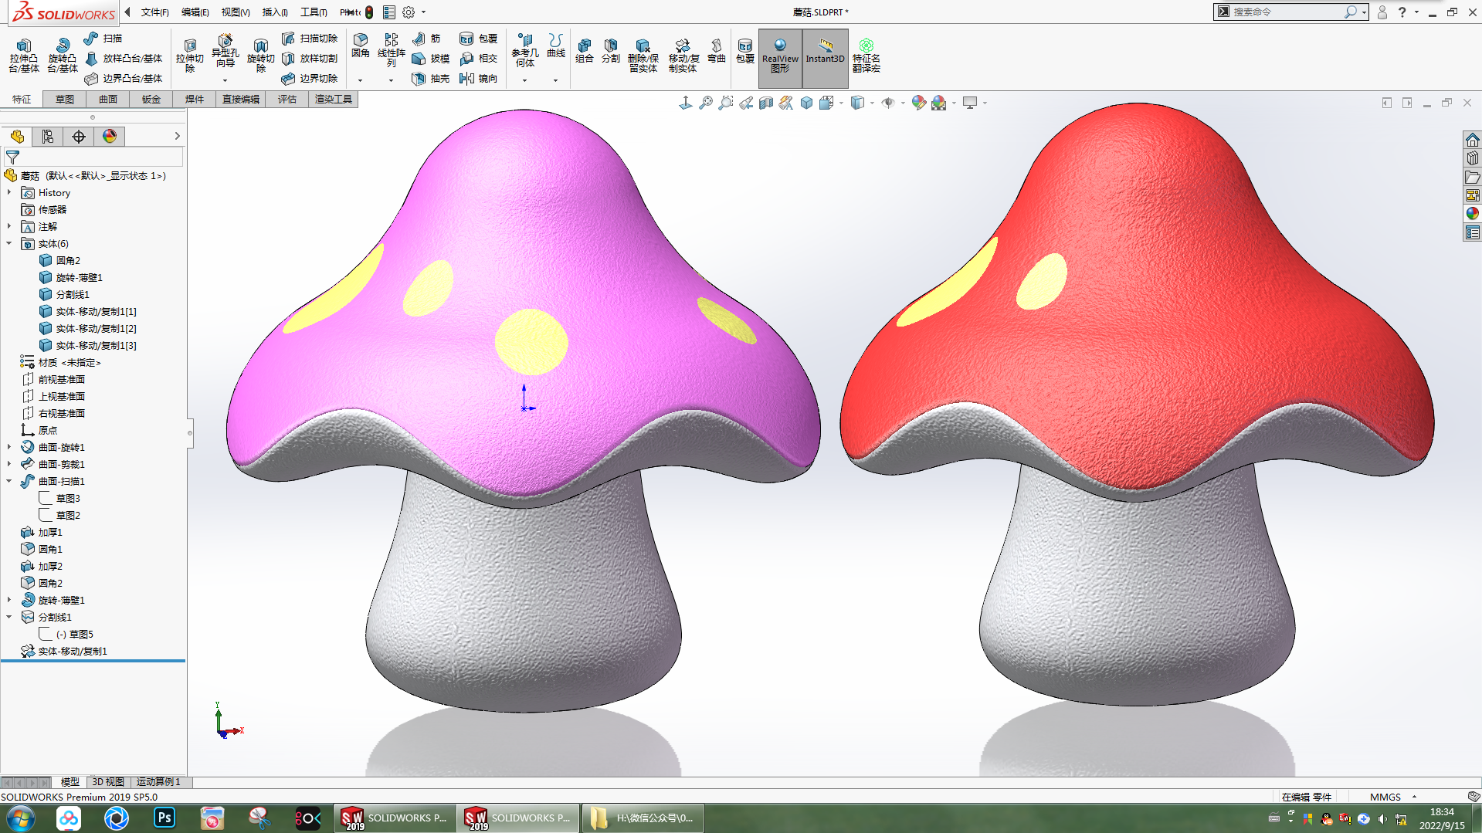The image size is (1482, 833).
Task: Expand the 曲面-剪裁1 feature
Action: (9, 465)
